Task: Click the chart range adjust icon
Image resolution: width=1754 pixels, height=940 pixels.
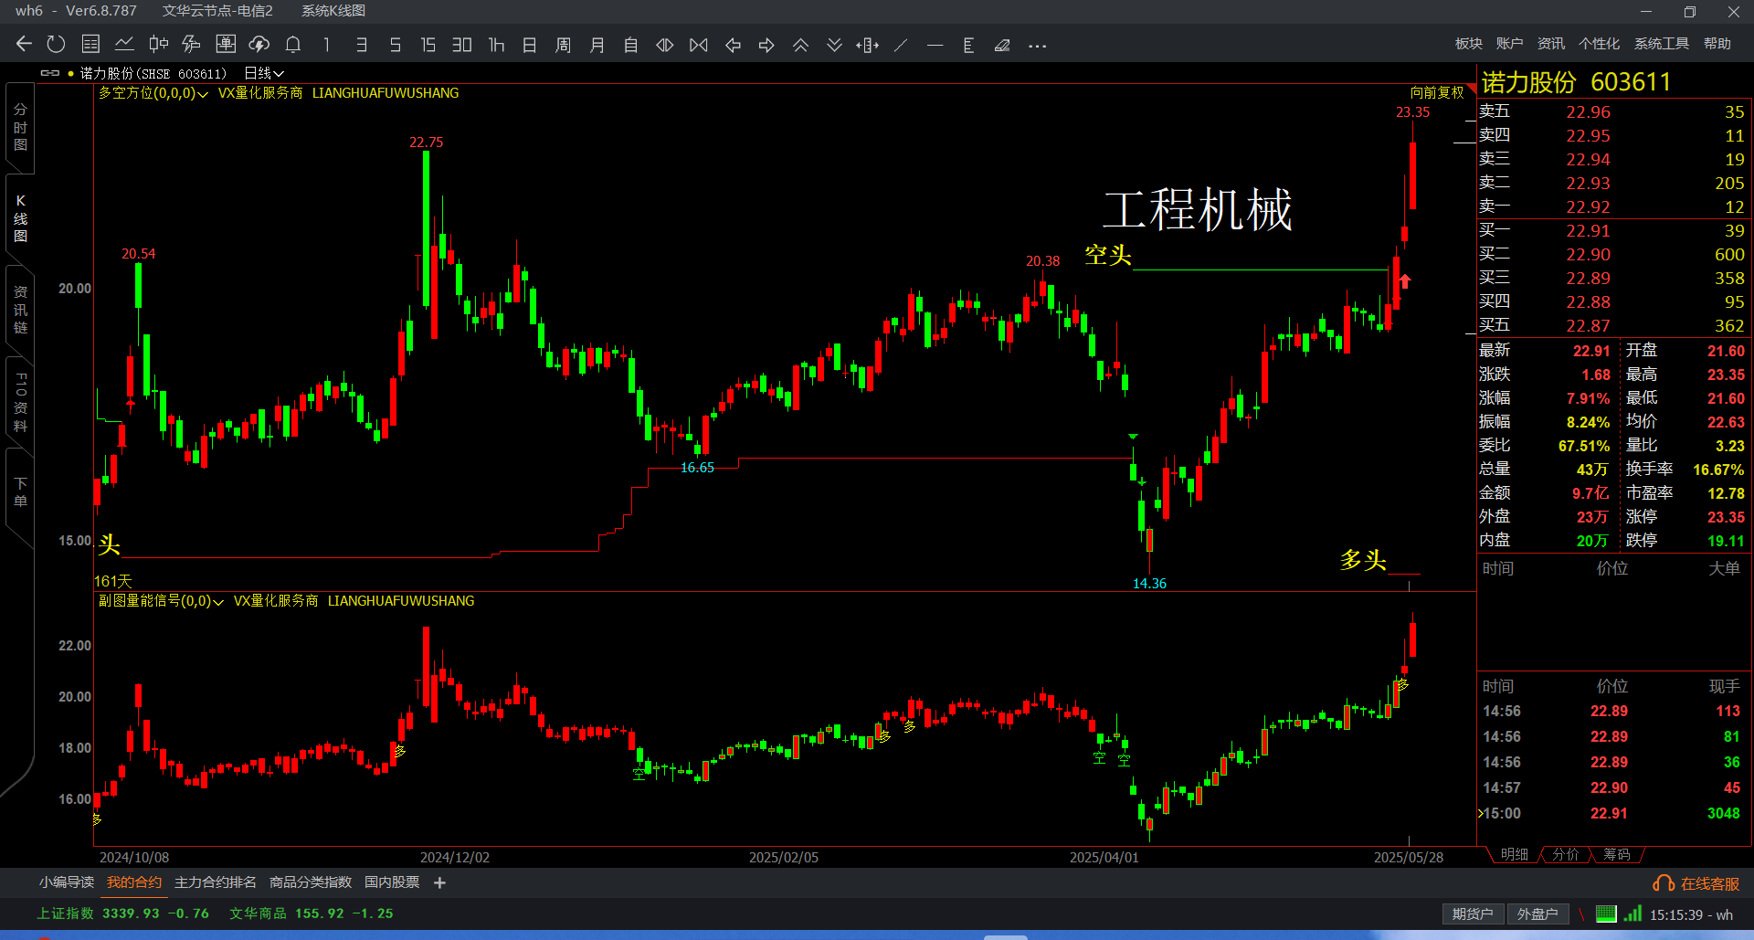Action: tap(868, 44)
